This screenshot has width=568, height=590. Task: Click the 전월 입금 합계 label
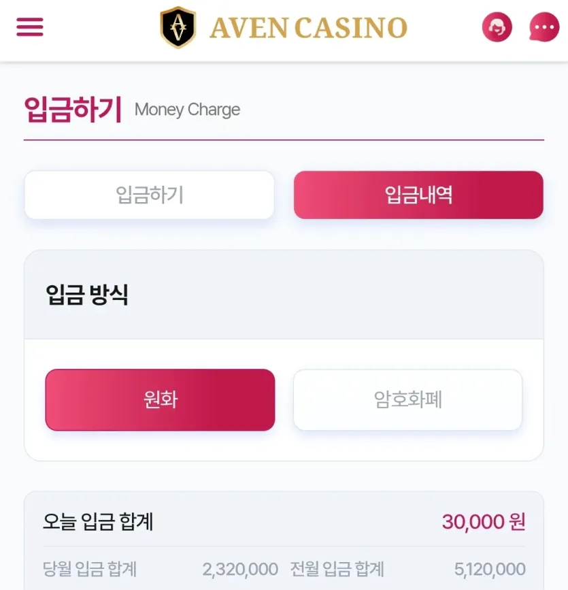pos(337,569)
